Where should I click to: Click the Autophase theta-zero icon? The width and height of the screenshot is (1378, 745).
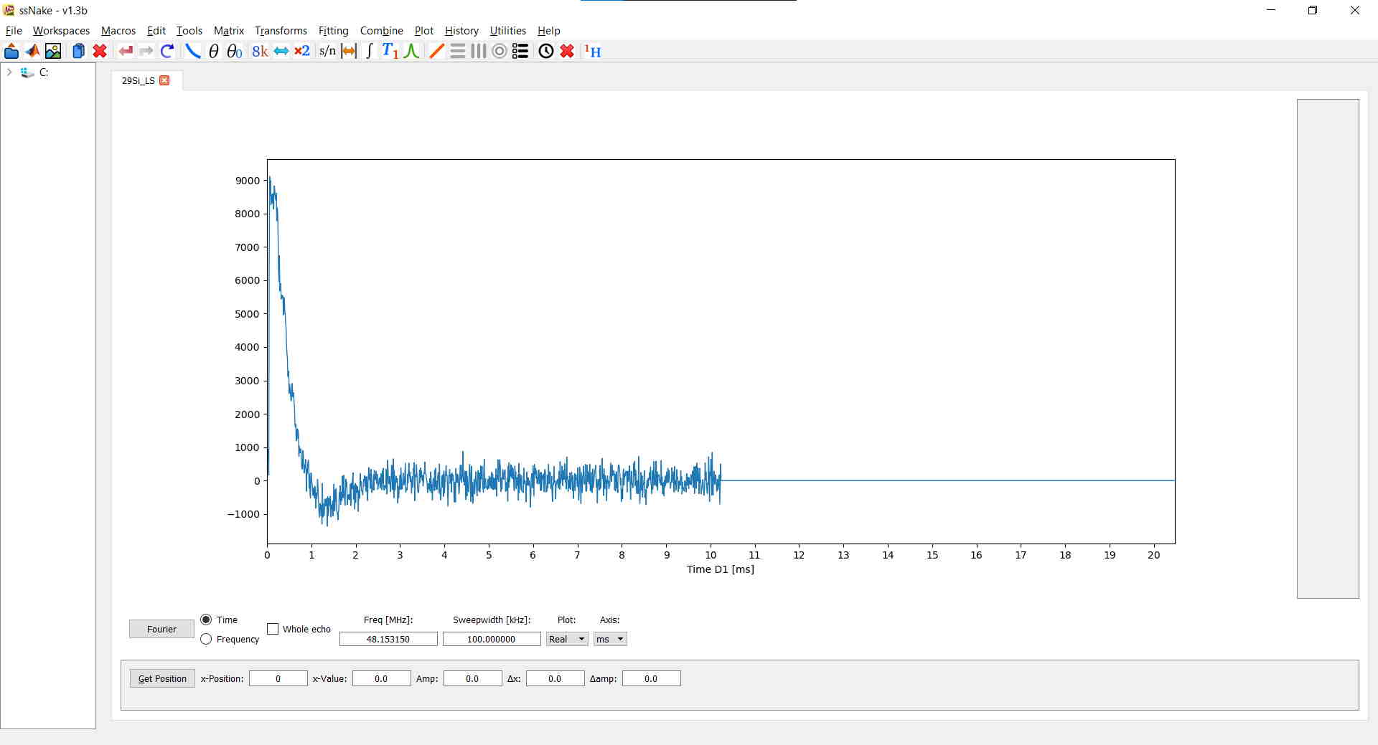(234, 51)
